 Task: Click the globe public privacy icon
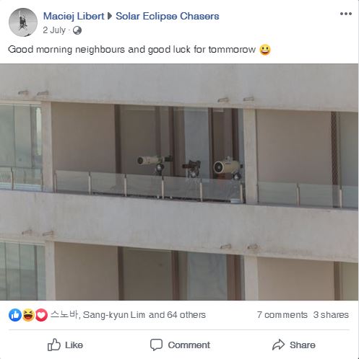click(x=77, y=30)
